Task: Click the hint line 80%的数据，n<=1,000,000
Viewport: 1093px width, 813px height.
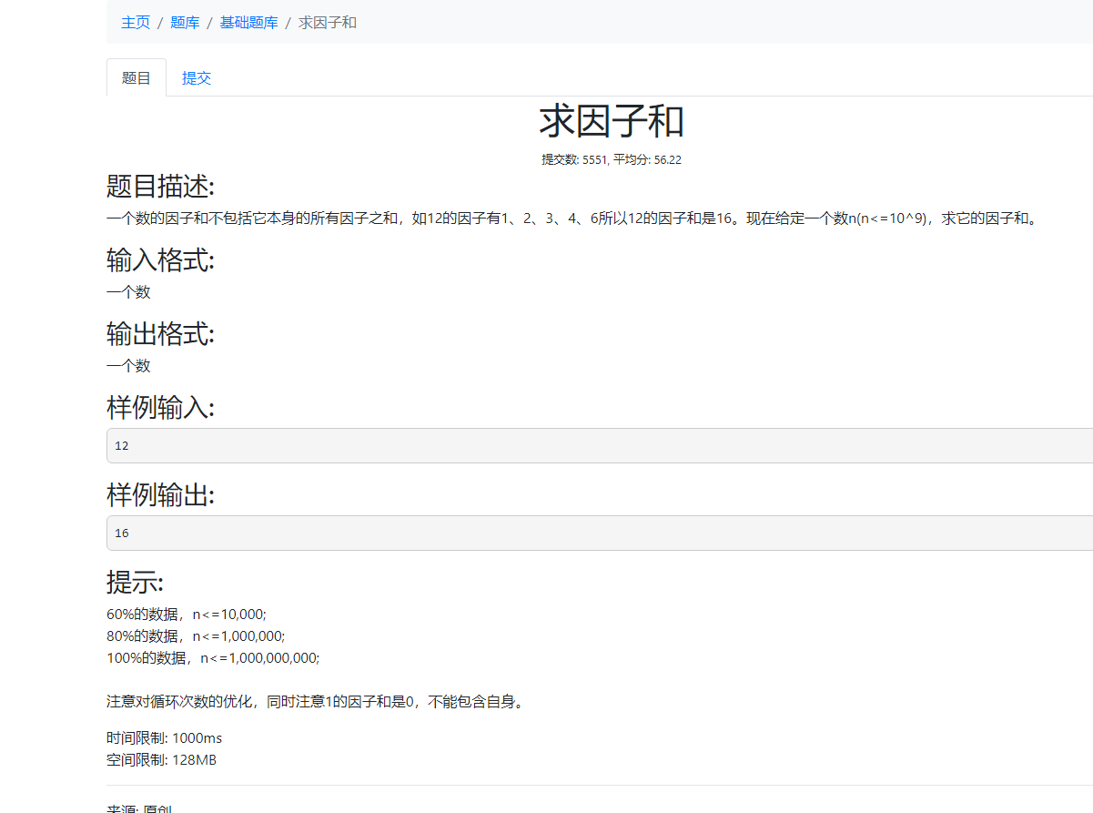Action: click(x=196, y=635)
